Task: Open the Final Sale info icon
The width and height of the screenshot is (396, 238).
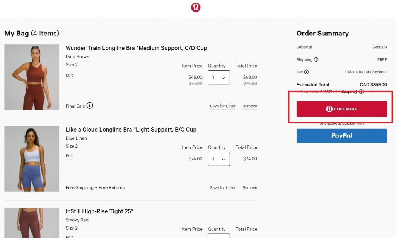Action: 90,105
